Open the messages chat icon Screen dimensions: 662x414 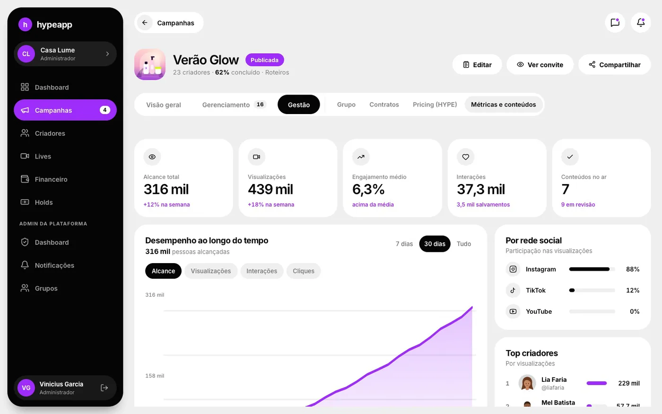click(x=615, y=23)
